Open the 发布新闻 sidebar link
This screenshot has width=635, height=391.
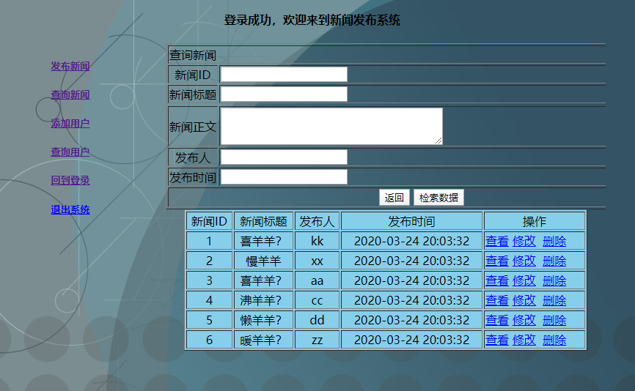click(x=70, y=67)
